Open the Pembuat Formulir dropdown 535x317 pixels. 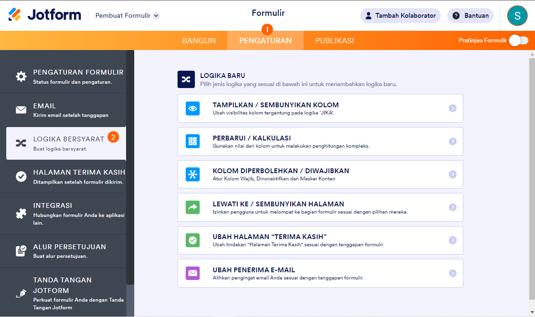click(127, 15)
